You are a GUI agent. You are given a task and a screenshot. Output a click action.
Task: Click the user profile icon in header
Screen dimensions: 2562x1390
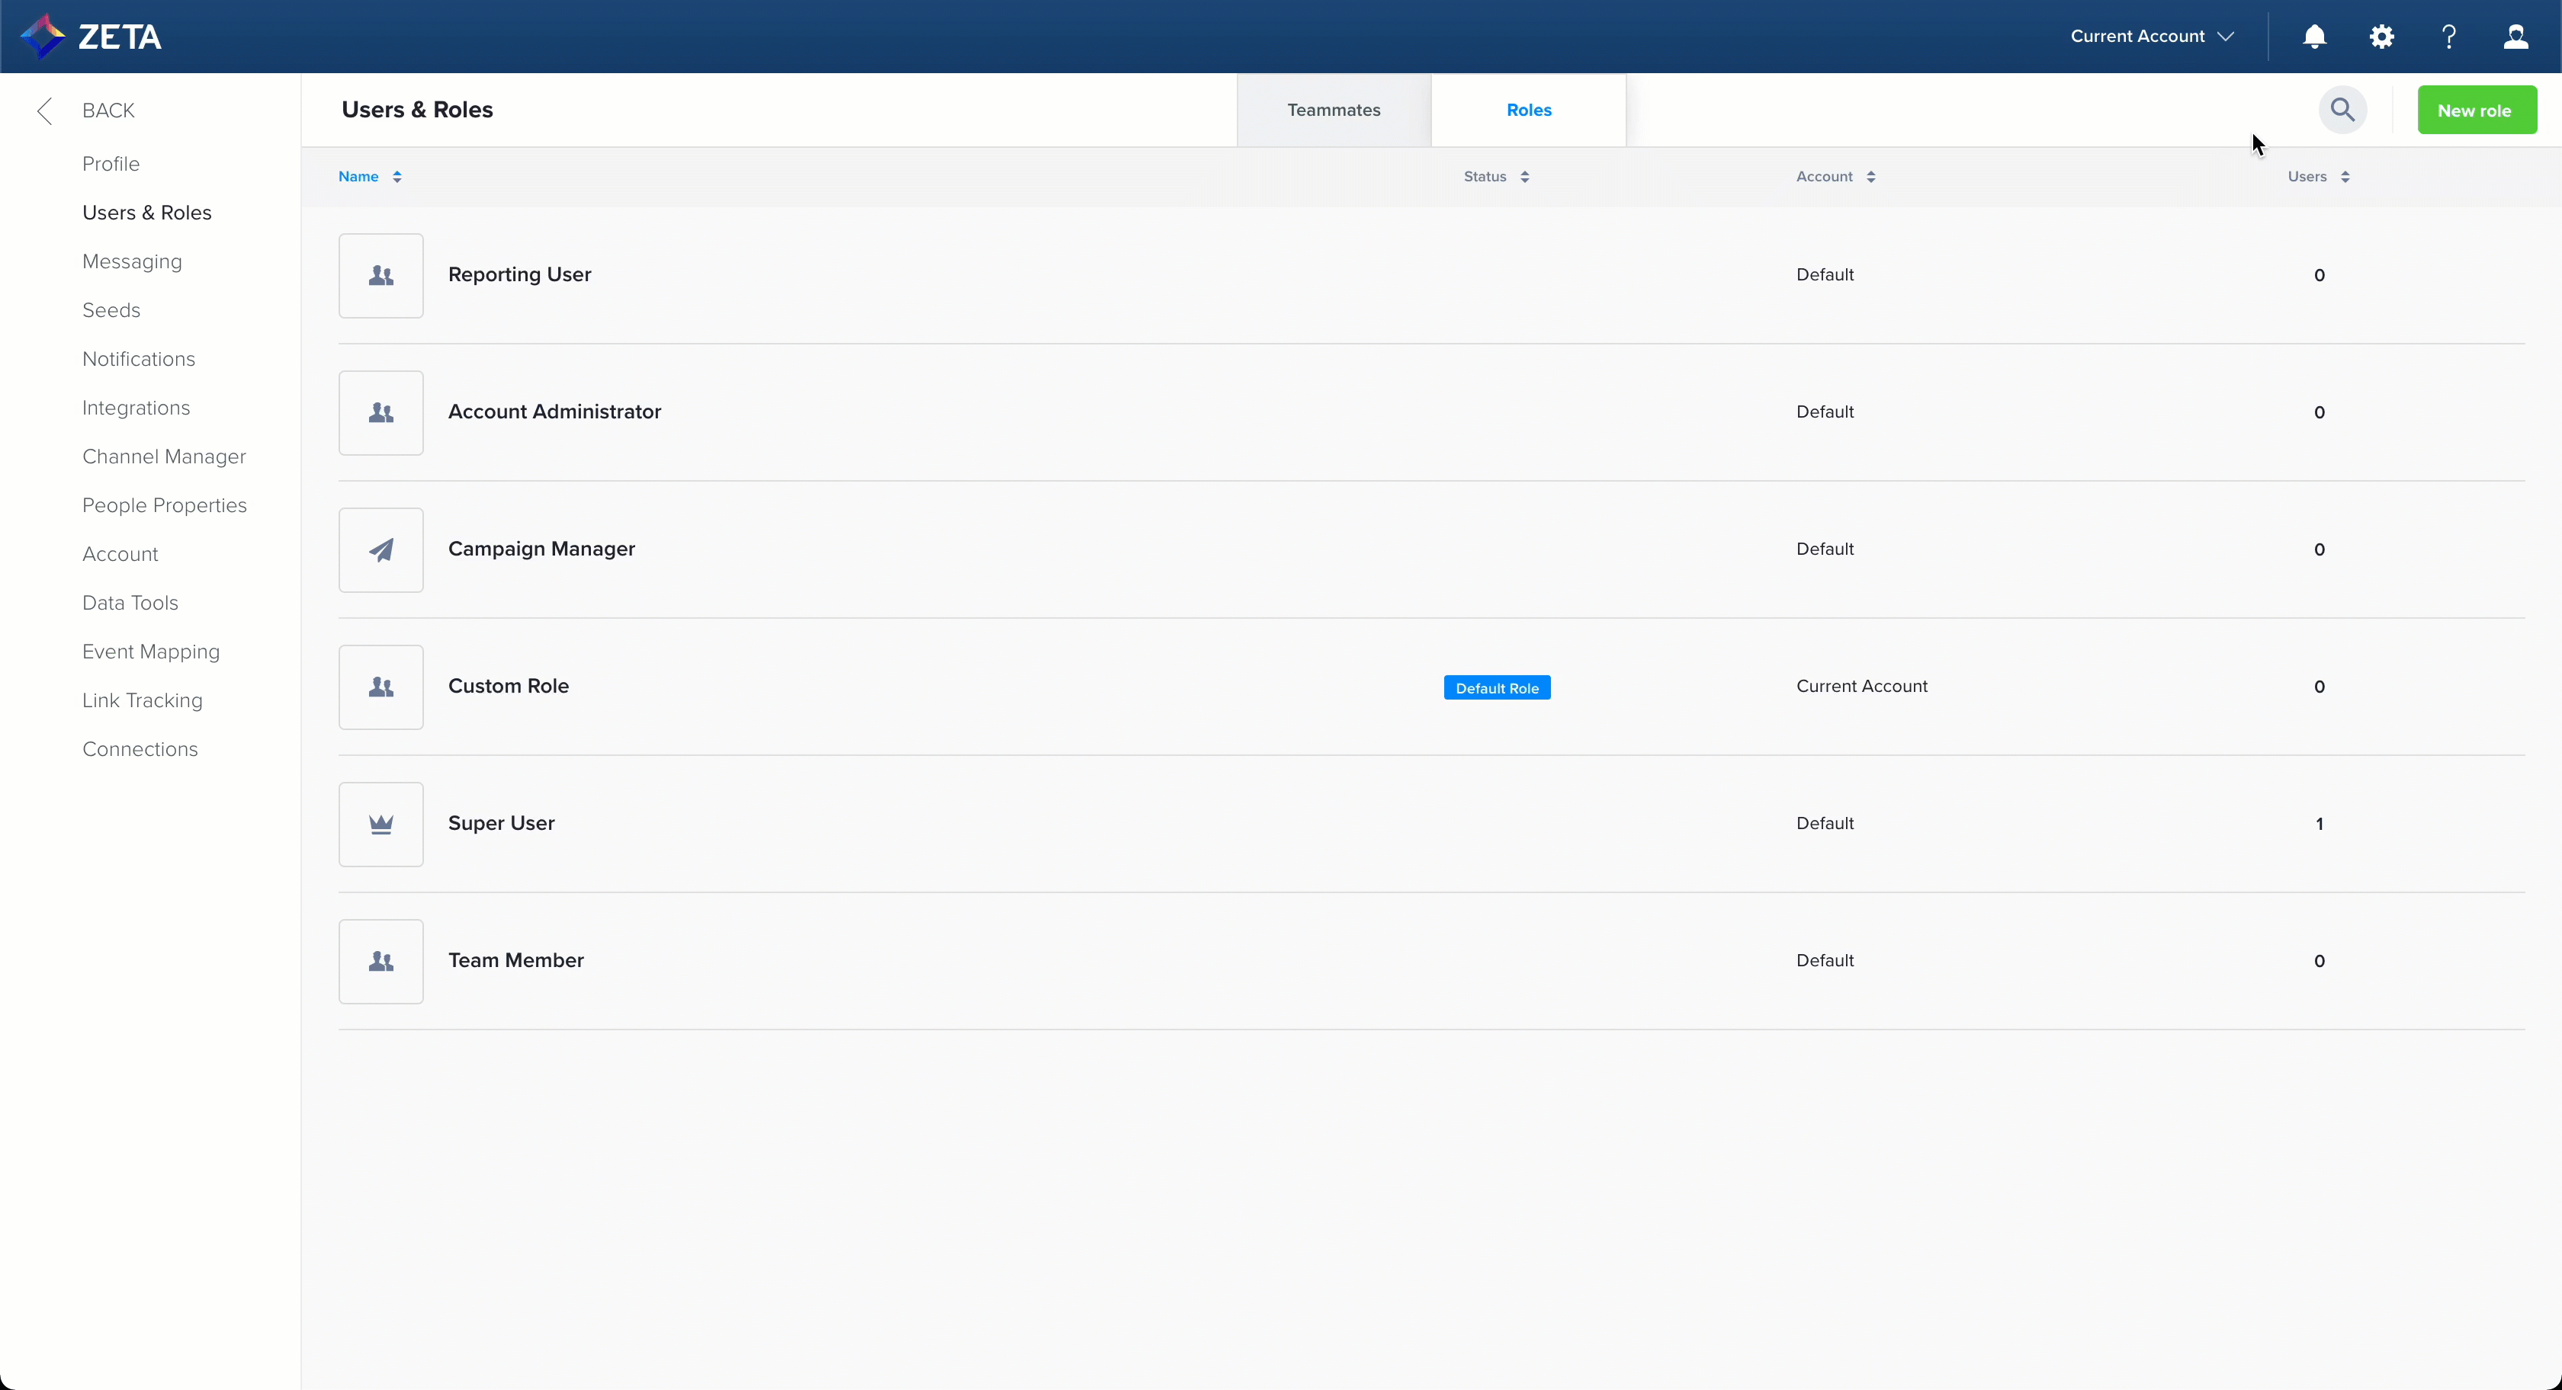coord(2515,37)
